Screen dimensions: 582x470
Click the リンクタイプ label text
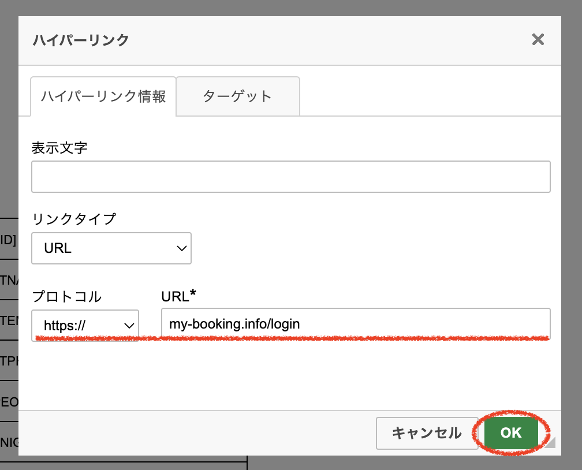click(x=73, y=219)
